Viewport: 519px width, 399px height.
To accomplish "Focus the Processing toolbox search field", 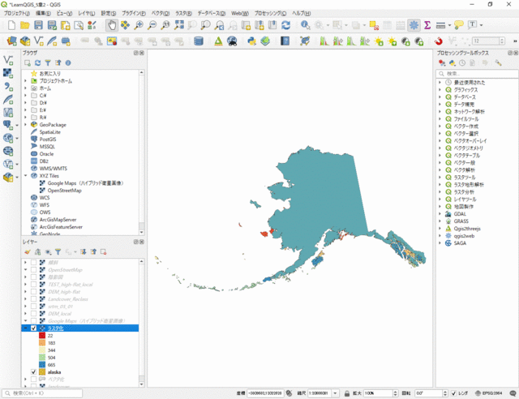I will point(477,74).
